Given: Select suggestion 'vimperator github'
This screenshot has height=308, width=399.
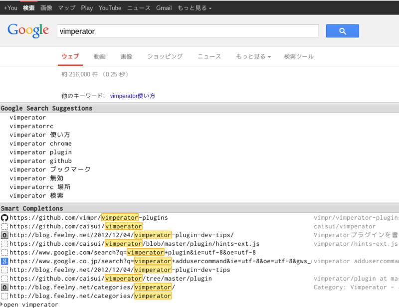Looking at the screenshot, I should [41, 161].
